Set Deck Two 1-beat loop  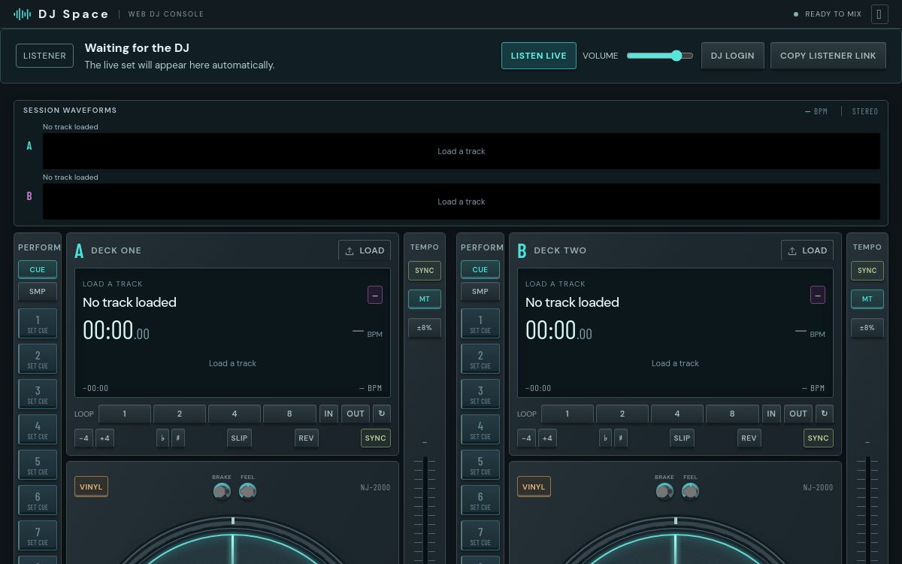pyautogui.click(x=568, y=414)
